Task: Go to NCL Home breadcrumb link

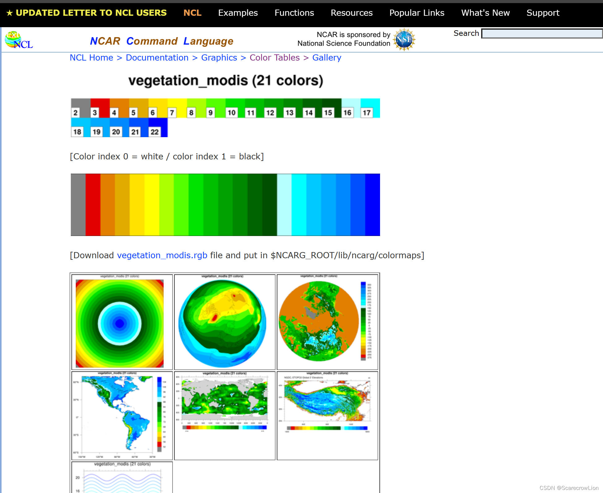Action: [92, 58]
